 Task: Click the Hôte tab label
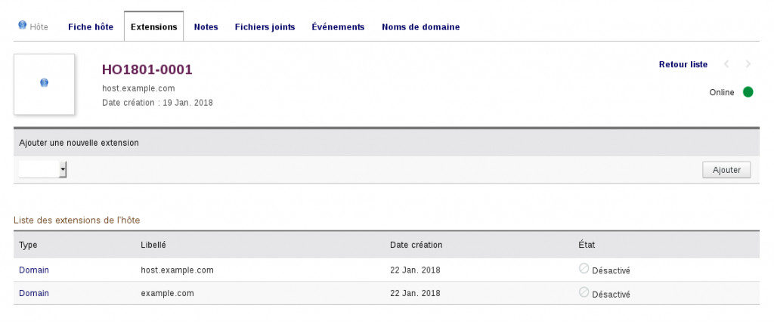point(39,26)
